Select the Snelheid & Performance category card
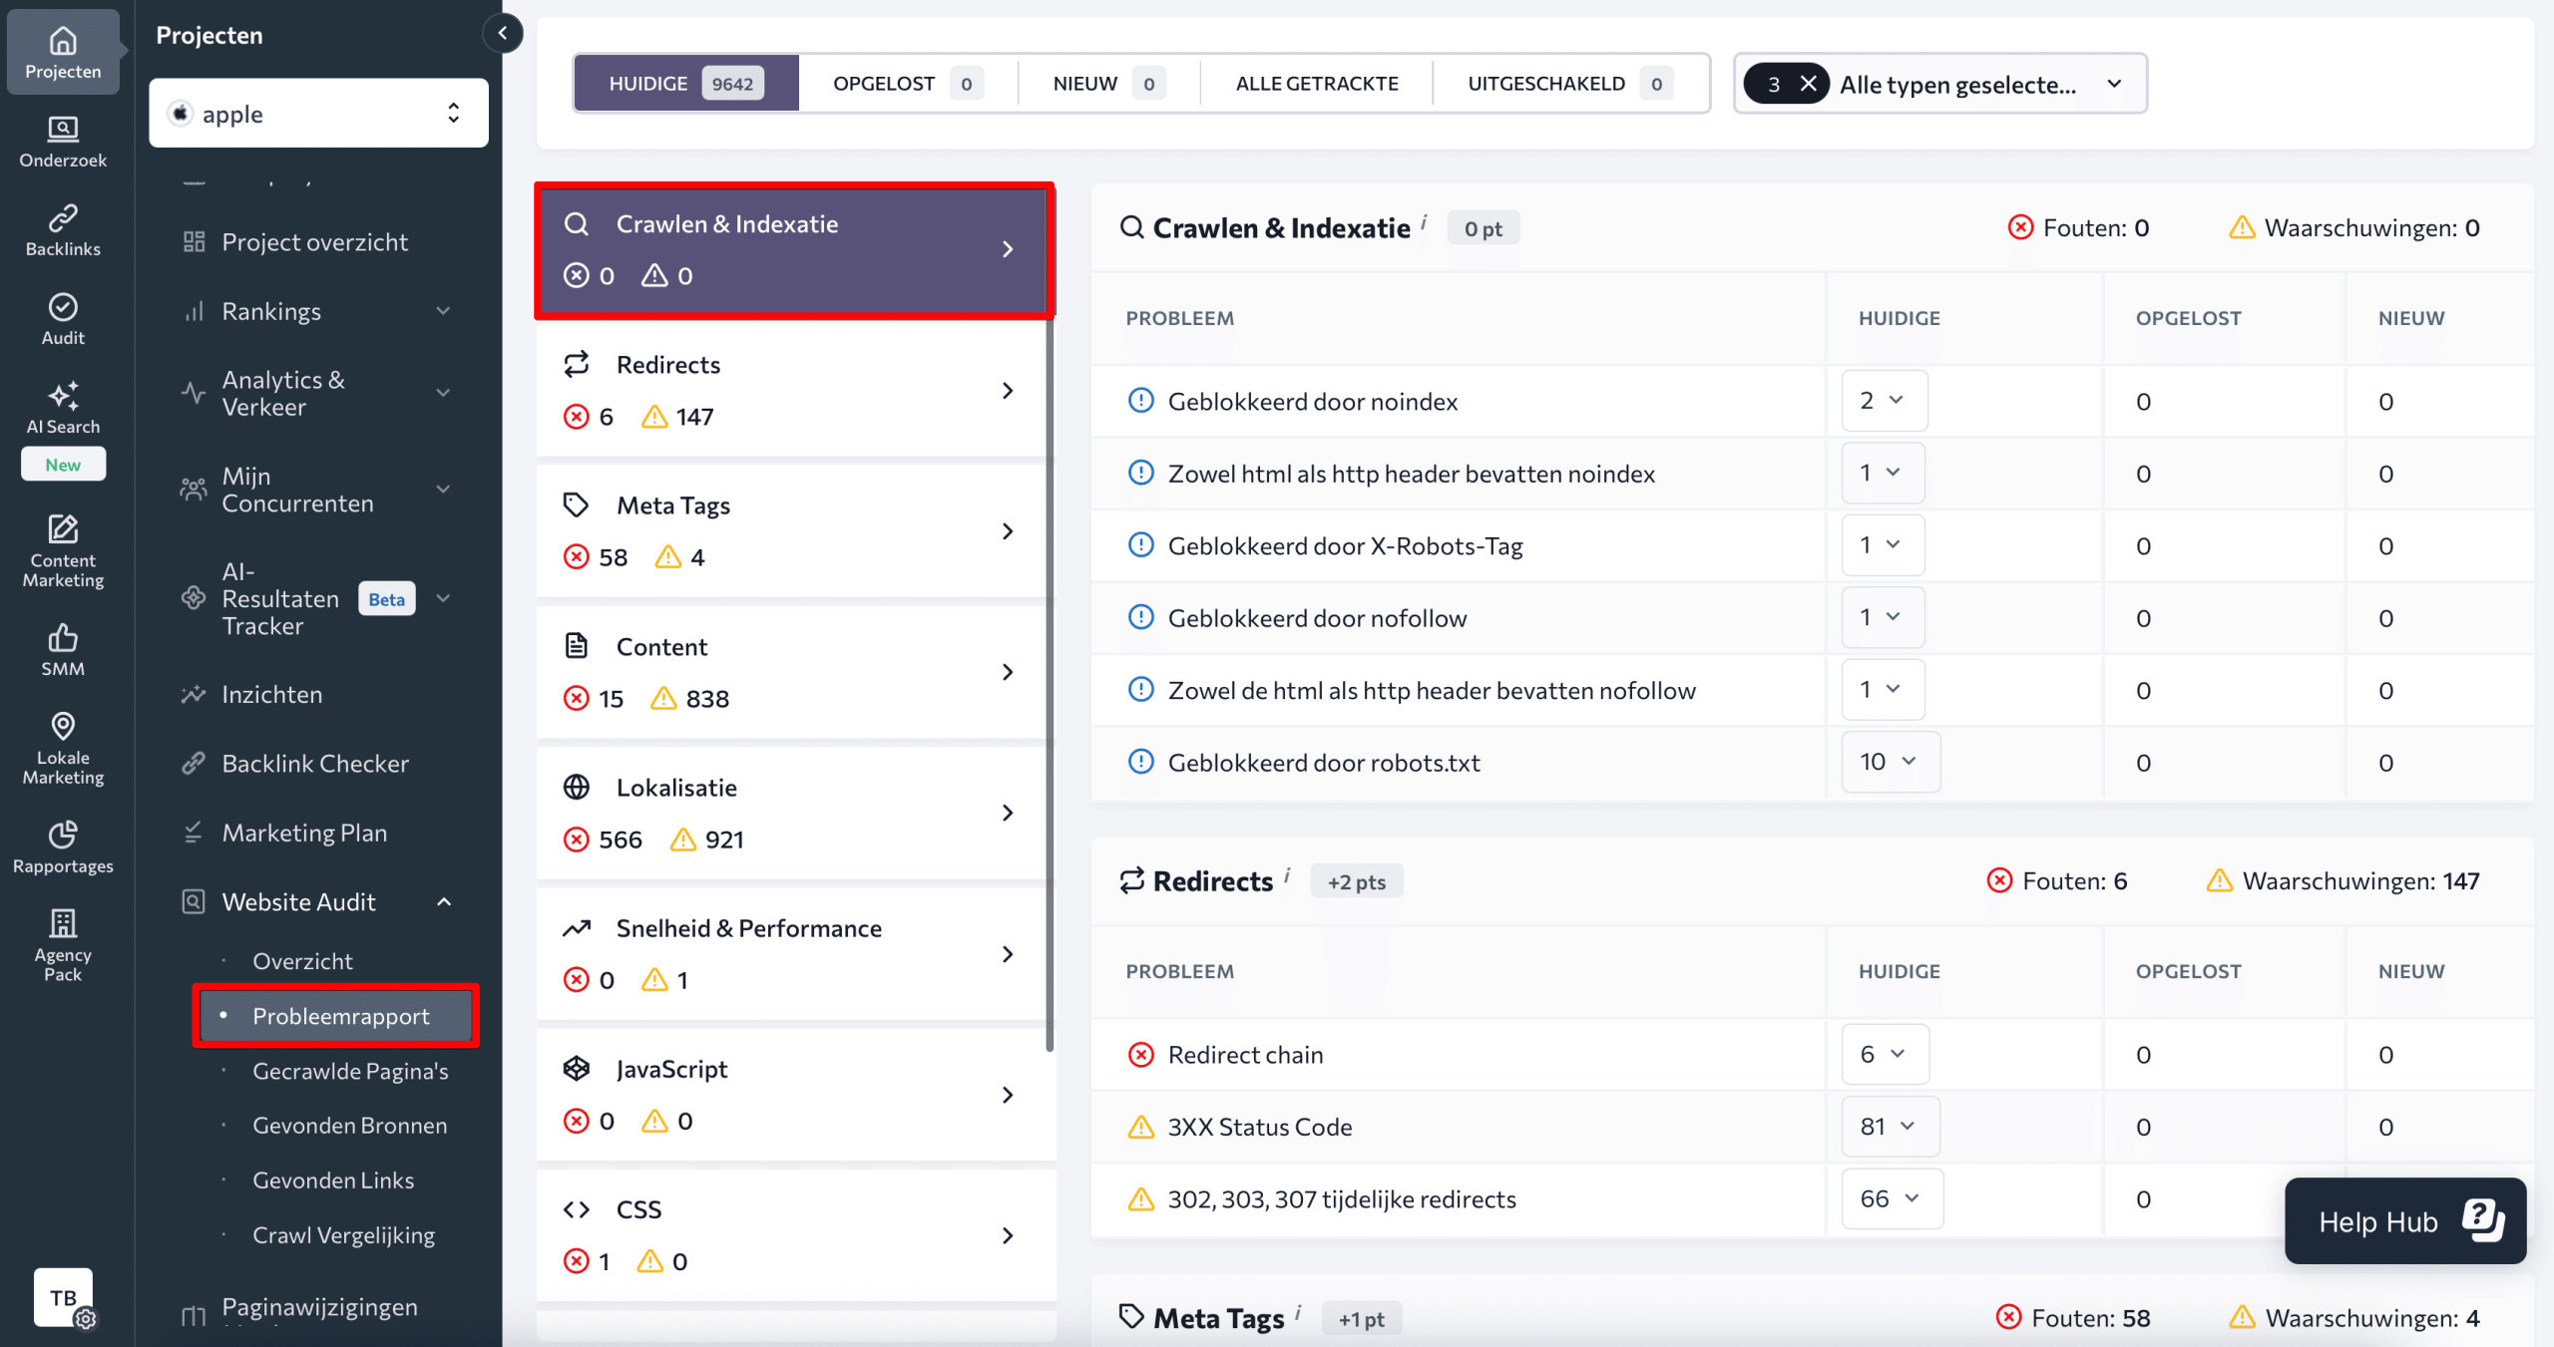The image size is (2554, 1347). 794,954
